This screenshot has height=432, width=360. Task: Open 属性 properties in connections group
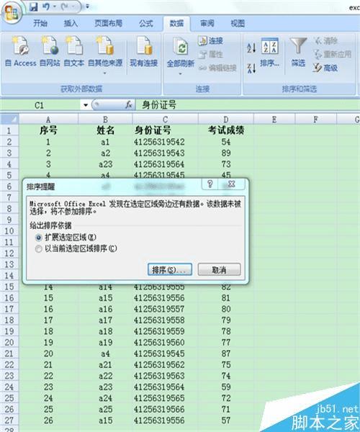click(x=210, y=54)
